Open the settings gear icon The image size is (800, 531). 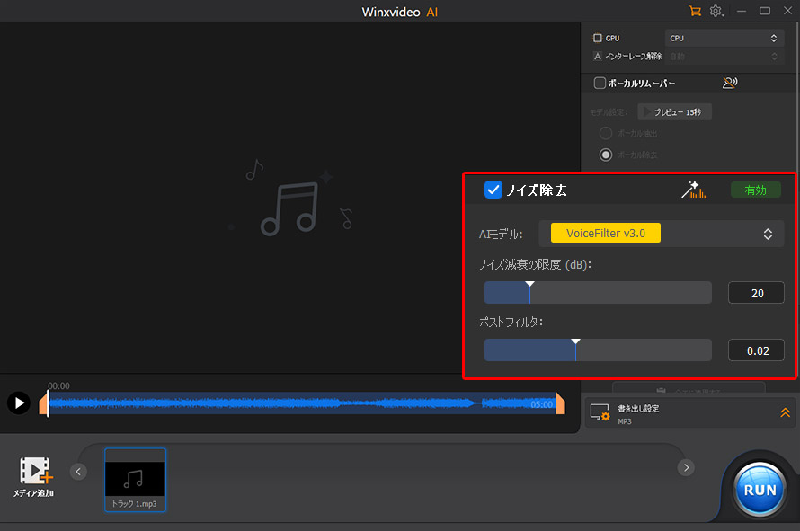[x=716, y=11]
